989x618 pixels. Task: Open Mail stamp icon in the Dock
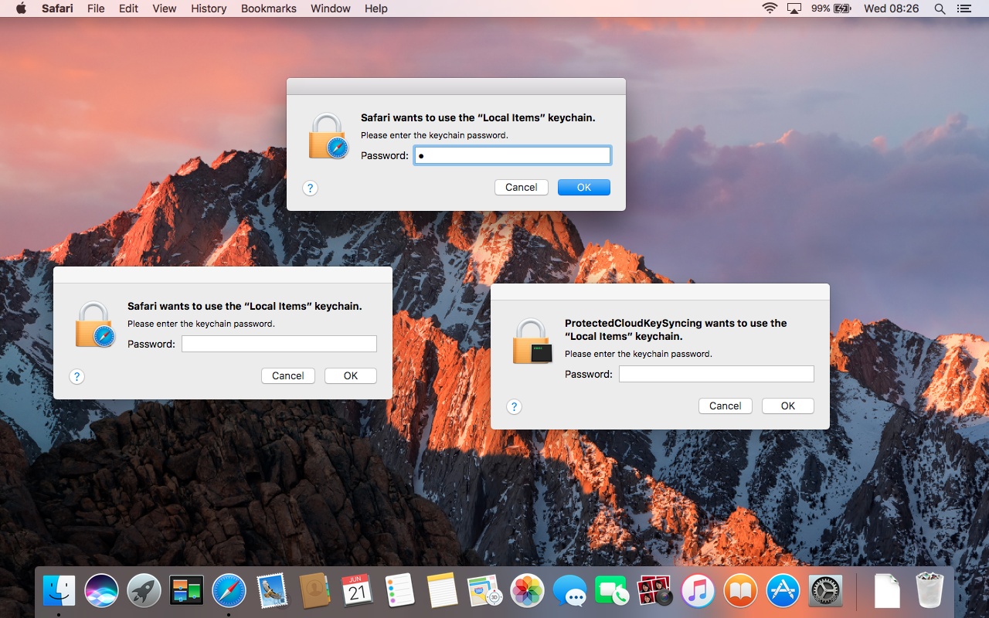point(272,591)
